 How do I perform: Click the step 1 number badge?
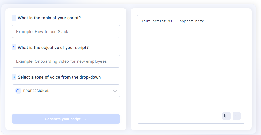(14, 18)
